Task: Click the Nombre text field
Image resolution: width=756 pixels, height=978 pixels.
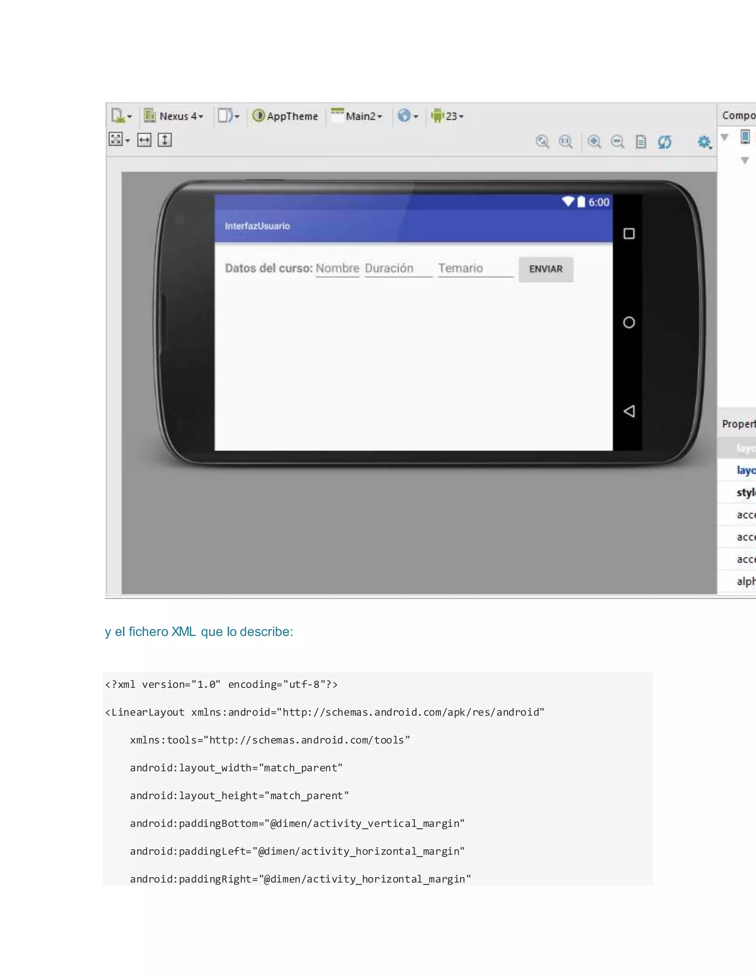Action: pyautogui.click(x=337, y=269)
